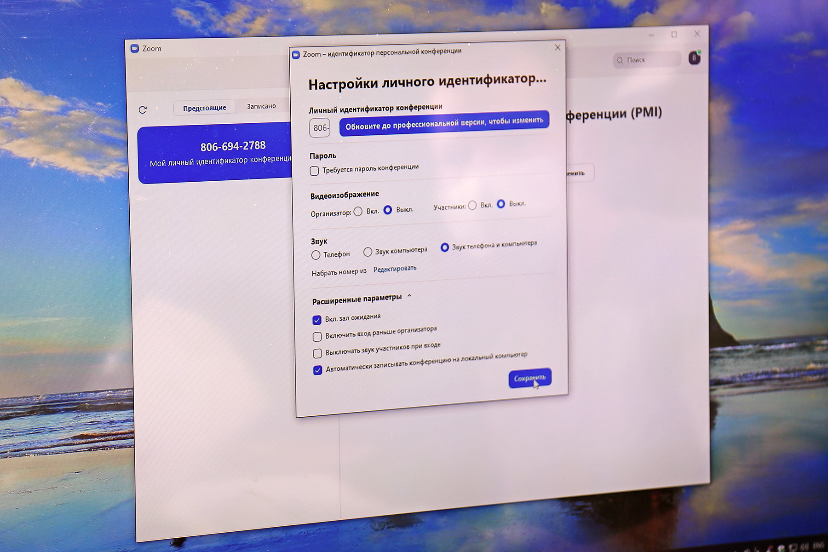The image size is (828, 552).
Task: Set Организатор video to Выкл.
Action: [x=388, y=210]
